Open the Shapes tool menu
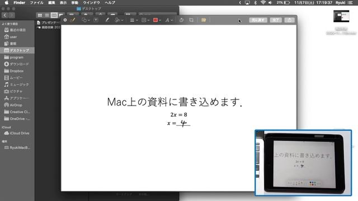Image resolution: width=358 pixels, height=201 pixels. tap(86, 20)
